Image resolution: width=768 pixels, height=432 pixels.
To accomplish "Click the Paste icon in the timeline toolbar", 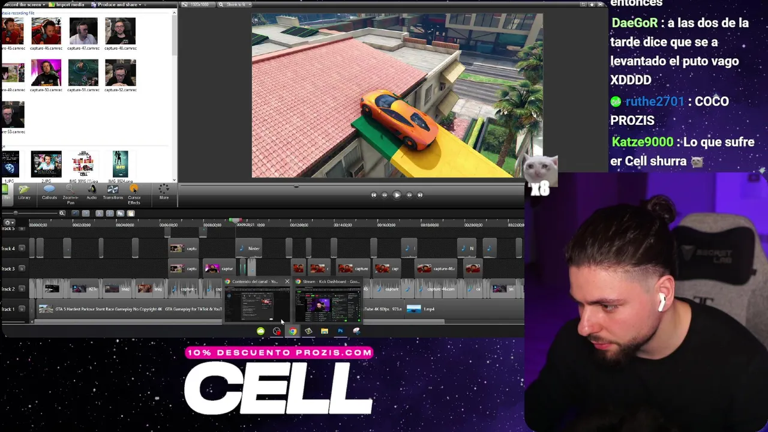I will tap(130, 213).
